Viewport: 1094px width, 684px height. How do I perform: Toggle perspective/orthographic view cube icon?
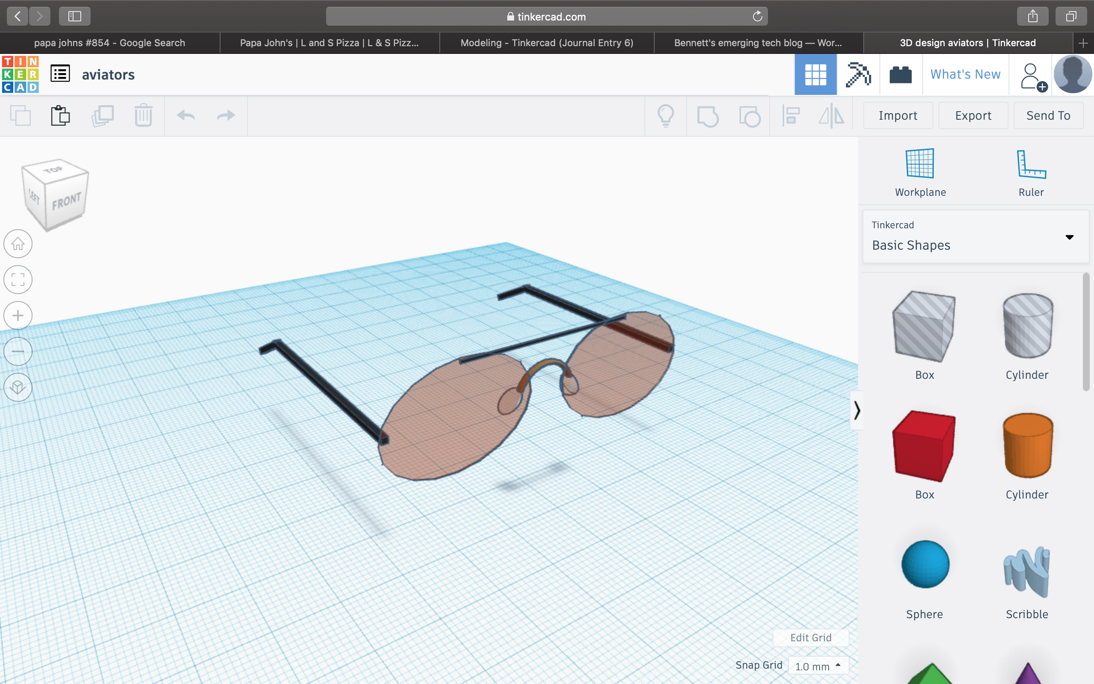[x=18, y=387]
